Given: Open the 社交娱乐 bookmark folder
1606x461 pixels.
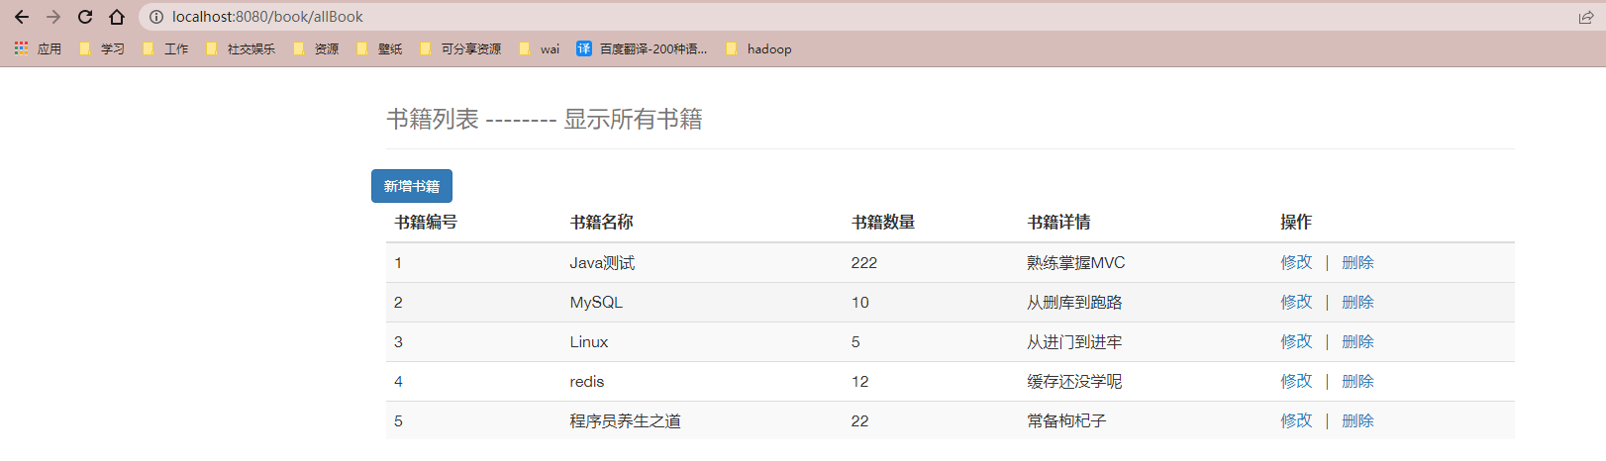Looking at the screenshot, I should (241, 48).
